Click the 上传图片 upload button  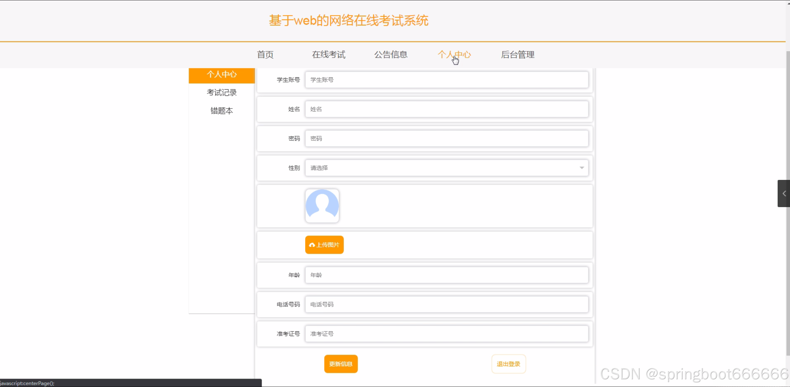point(324,245)
